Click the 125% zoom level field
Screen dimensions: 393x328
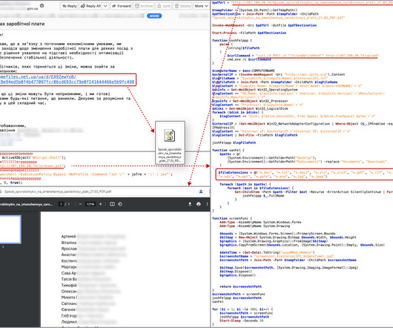coord(90,204)
